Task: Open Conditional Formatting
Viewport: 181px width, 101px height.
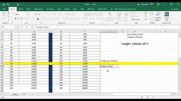Action: tap(109, 17)
